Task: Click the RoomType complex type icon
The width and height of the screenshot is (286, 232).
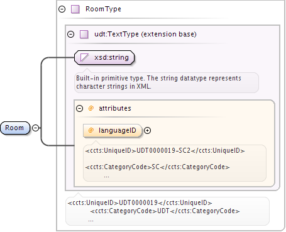Action: [75, 9]
